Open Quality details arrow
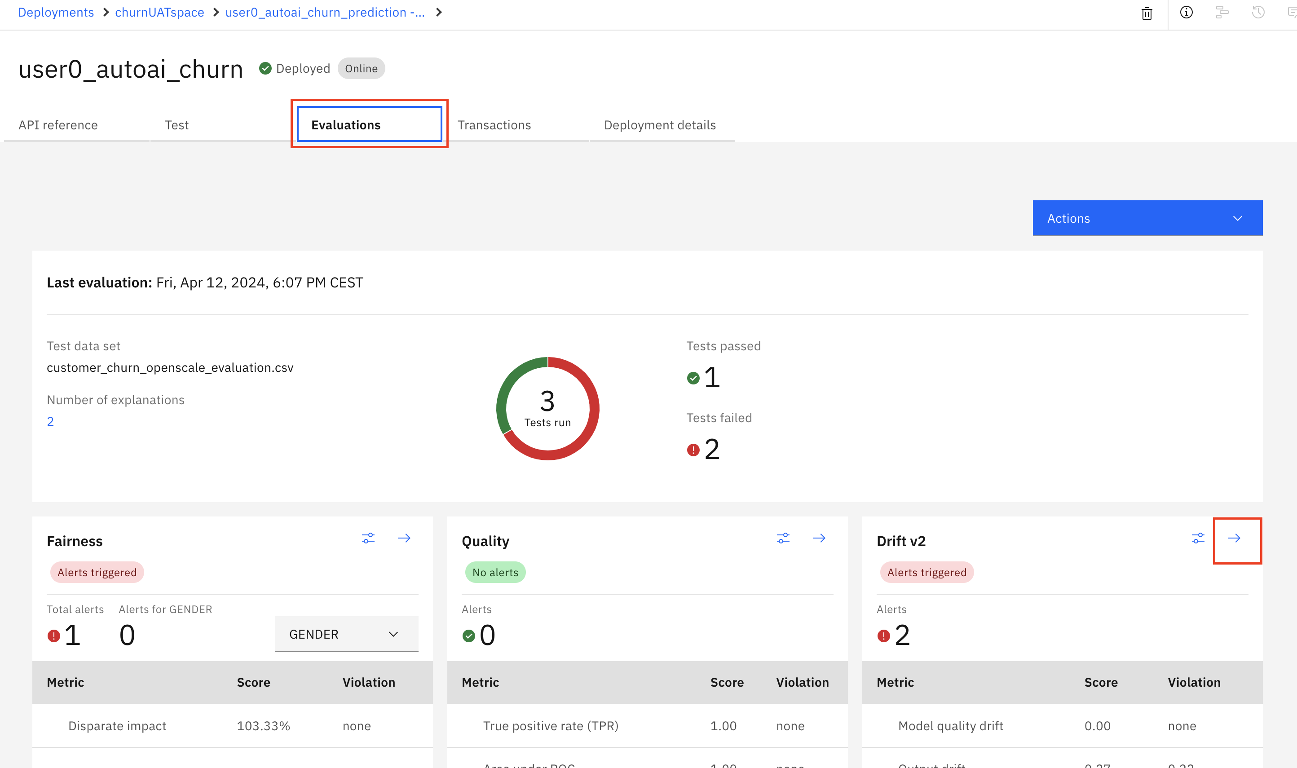This screenshot has width=1297, height=768. coord(819,538)
